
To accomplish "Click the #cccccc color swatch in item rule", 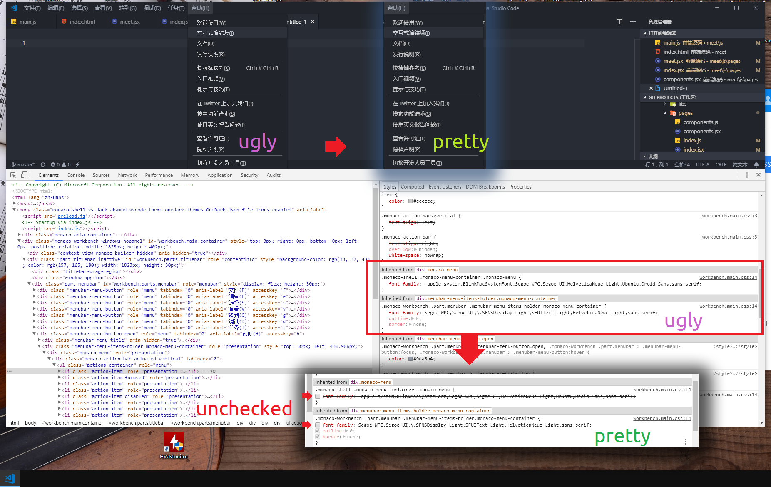I will click(x=410, y=201).
